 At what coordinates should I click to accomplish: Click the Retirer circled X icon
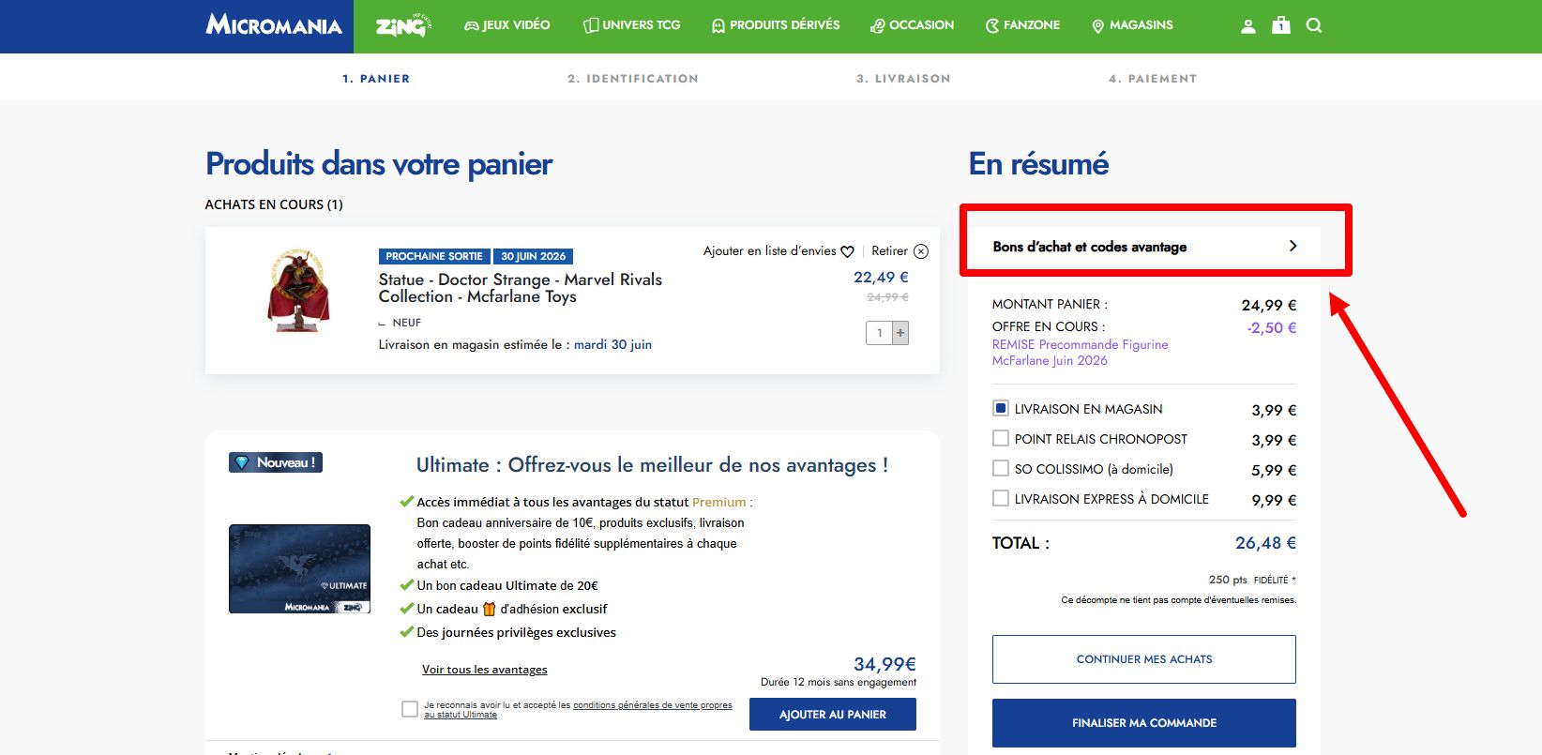[x=921, y=251]
